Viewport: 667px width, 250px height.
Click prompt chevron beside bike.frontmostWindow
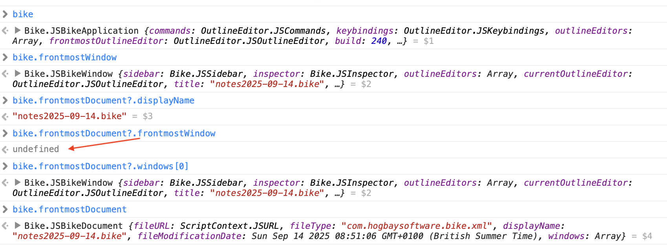(x=5, y=58)
